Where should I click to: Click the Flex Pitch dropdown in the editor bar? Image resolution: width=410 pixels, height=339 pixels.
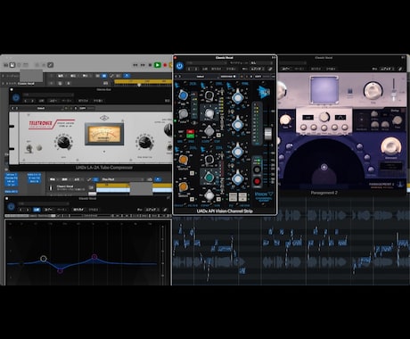coord(123,179)
